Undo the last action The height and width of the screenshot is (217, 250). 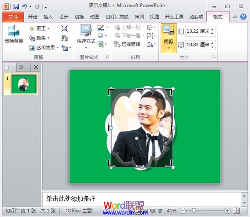25,6
